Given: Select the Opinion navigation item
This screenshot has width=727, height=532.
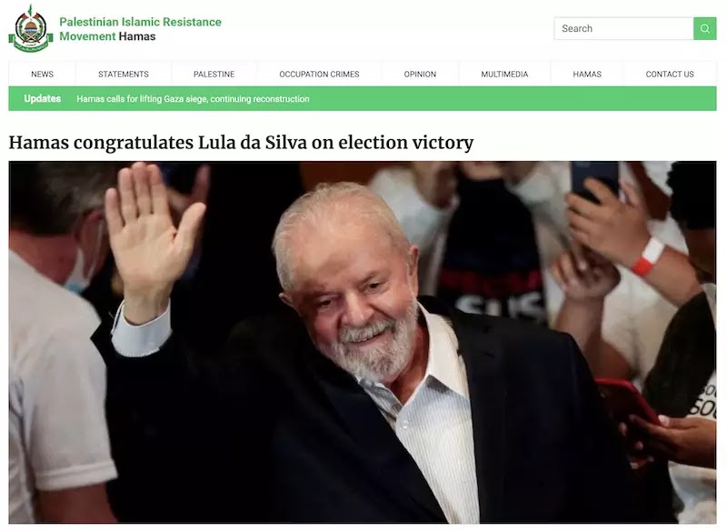Looking at the screenshot, I should tap(420, 75).
